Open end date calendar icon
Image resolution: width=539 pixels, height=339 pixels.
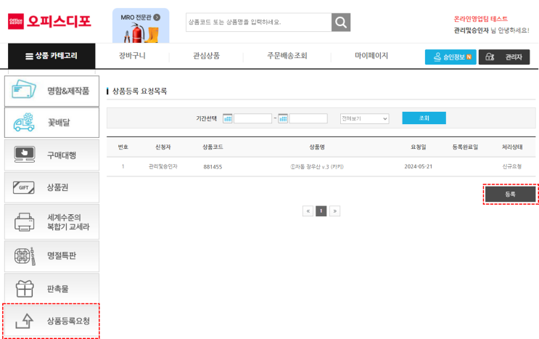[x=283, y=118]
